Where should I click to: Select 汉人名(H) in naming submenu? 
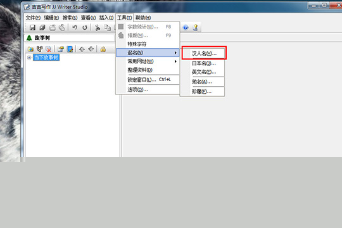204,53
